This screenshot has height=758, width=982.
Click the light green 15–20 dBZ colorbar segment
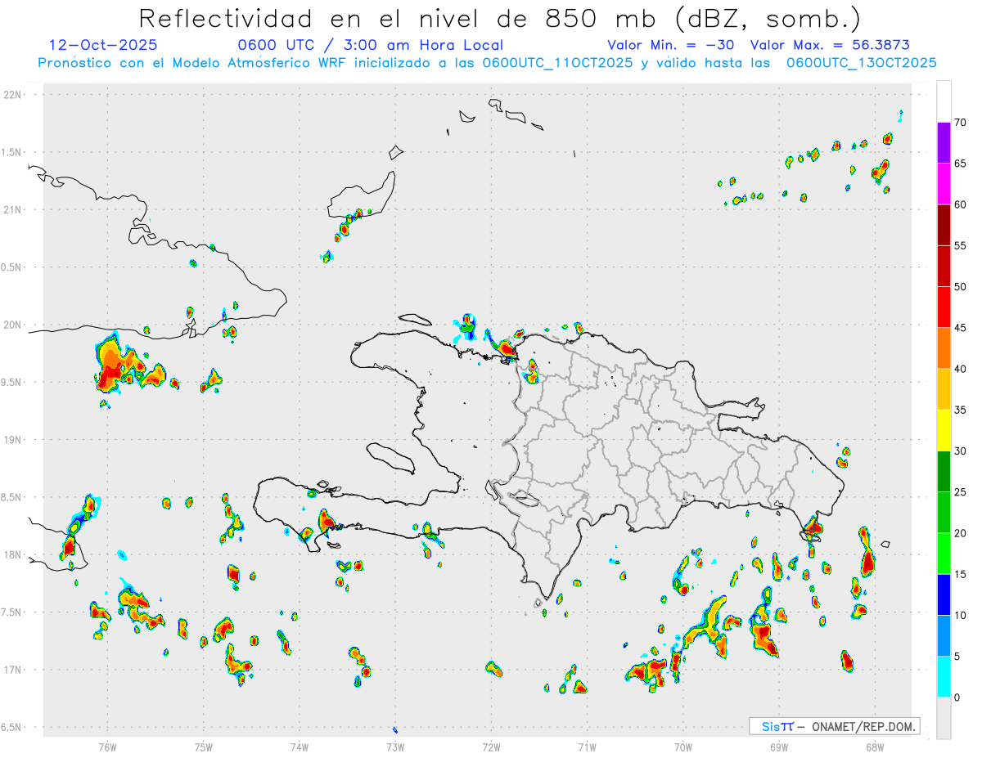tap(944, 554)
